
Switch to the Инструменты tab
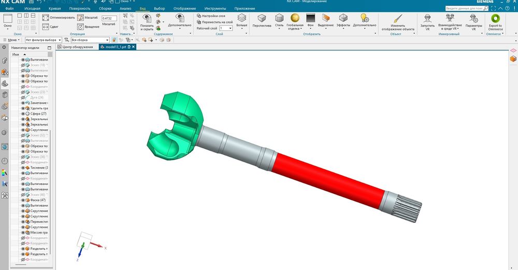click(x=215, y=9)
